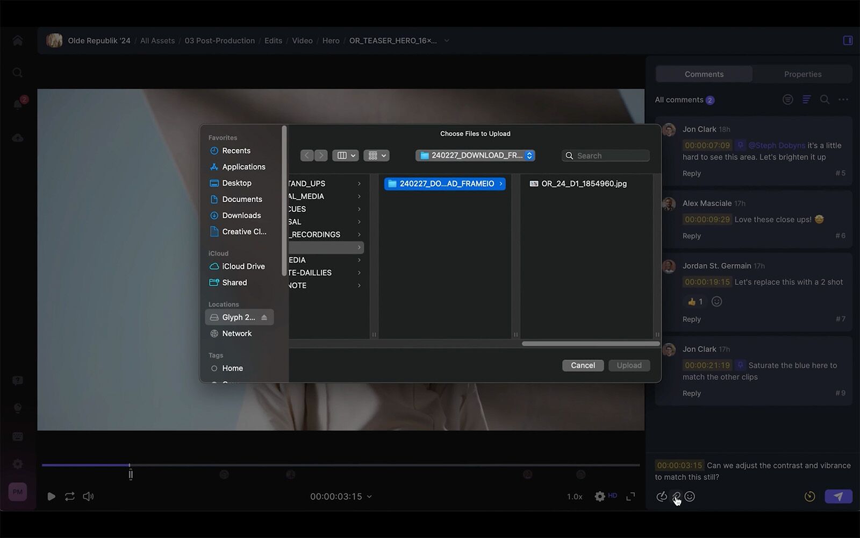Image resolution: width=860 pixels, height=538 pixels.
Task: Toggle loop playback
Action: click(x=69, y=497)
